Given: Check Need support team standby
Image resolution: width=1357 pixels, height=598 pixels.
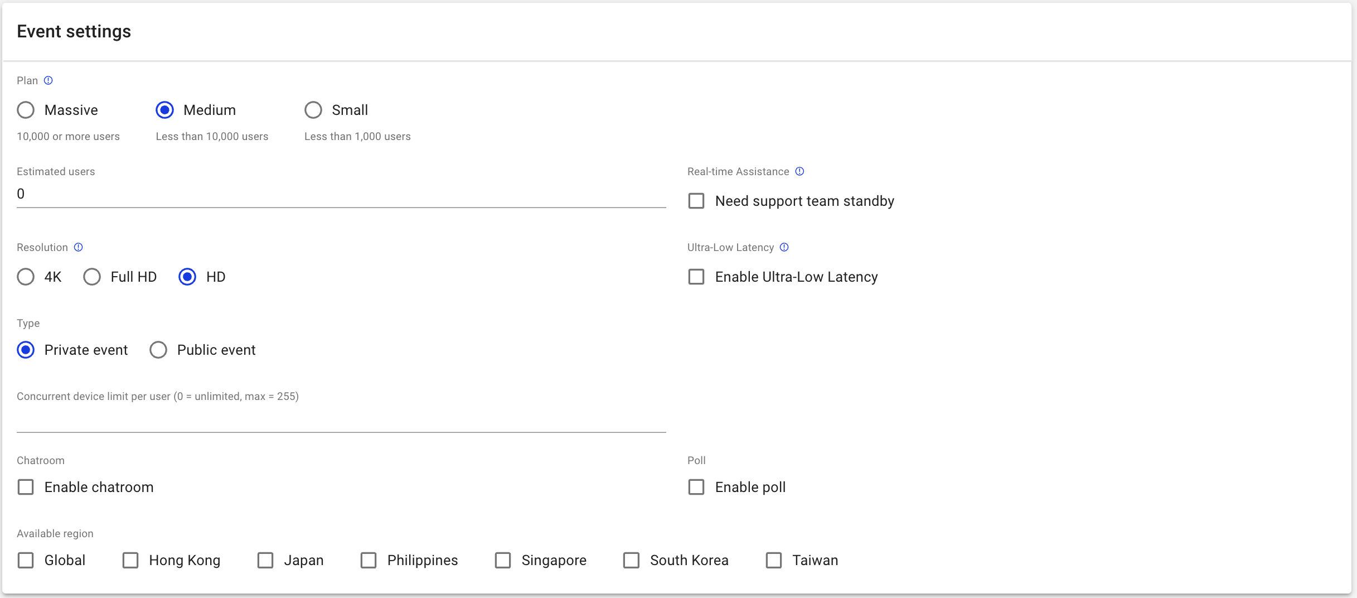Looking at the screenshot, I should click(x=696, y=201).
